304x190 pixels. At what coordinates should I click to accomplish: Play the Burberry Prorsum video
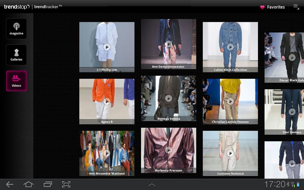pyautogui.click(x=169, y=150)
